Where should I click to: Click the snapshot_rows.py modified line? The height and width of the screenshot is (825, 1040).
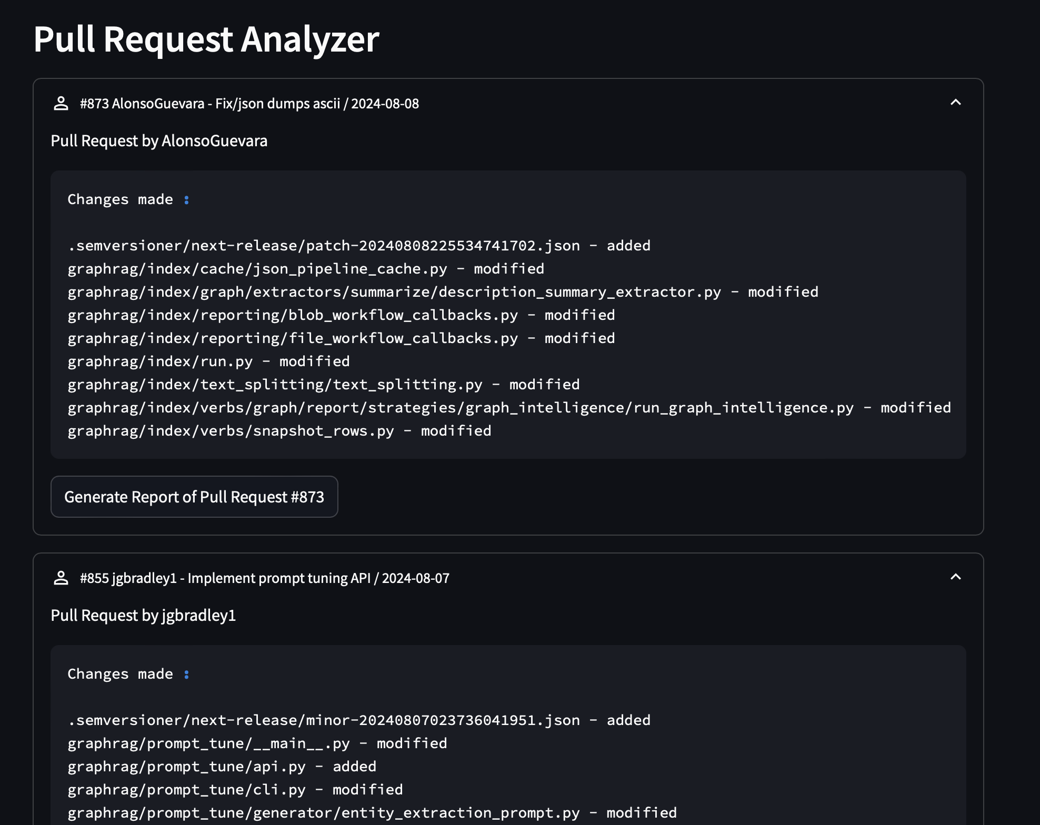pos(279,431)
